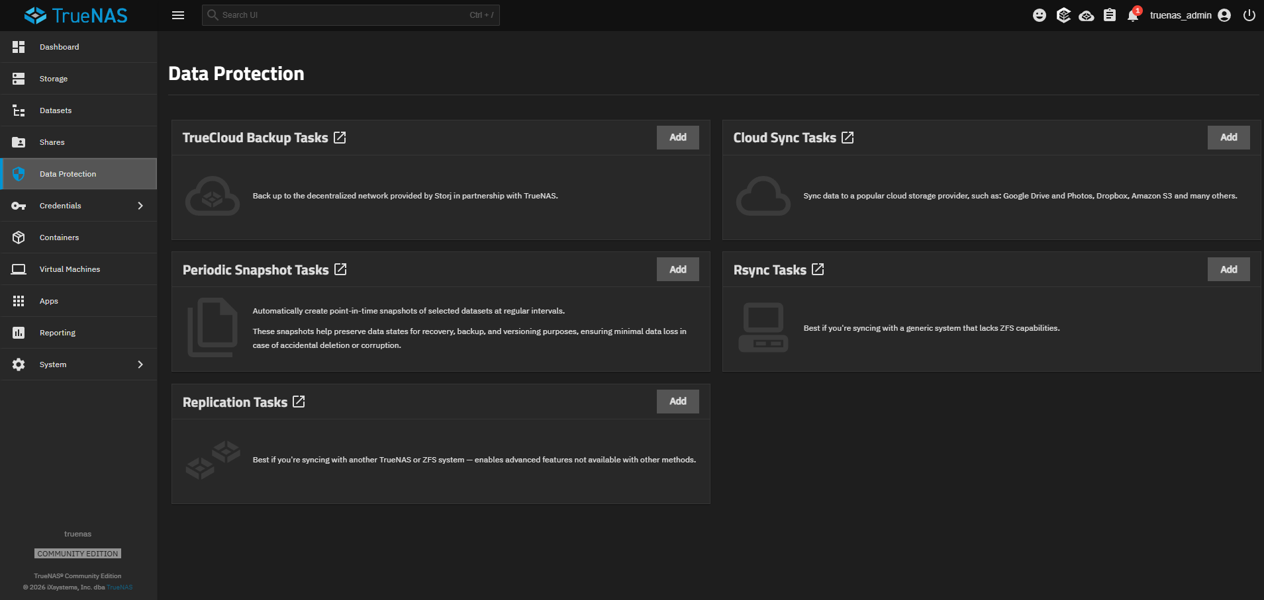Expand the System submenu chevron
The height and width of the screenshot is (600, 1264).
(140, 364)
